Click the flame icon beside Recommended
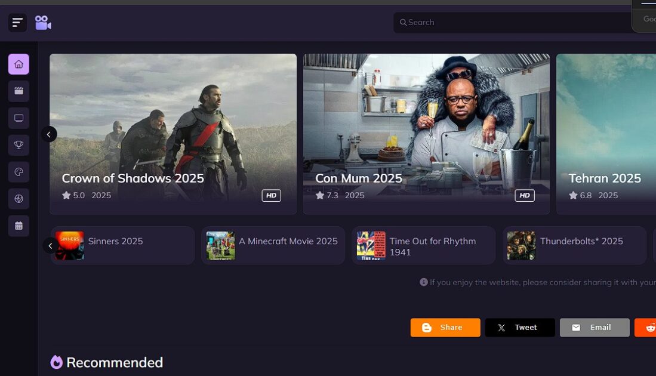The image size is (656, 376). 57,362
